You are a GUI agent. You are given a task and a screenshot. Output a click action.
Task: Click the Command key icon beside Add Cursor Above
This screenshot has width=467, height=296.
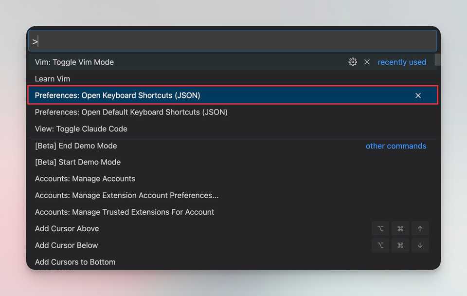click(400, 228)
